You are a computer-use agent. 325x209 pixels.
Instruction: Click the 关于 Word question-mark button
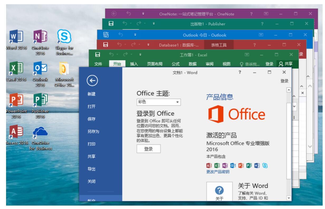coord(219,191)
